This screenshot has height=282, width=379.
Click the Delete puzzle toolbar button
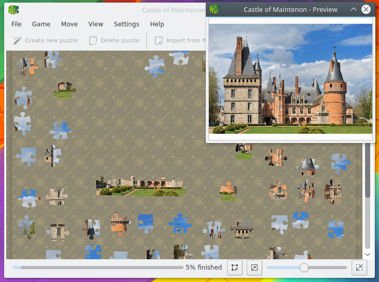[x=114, y=41]
